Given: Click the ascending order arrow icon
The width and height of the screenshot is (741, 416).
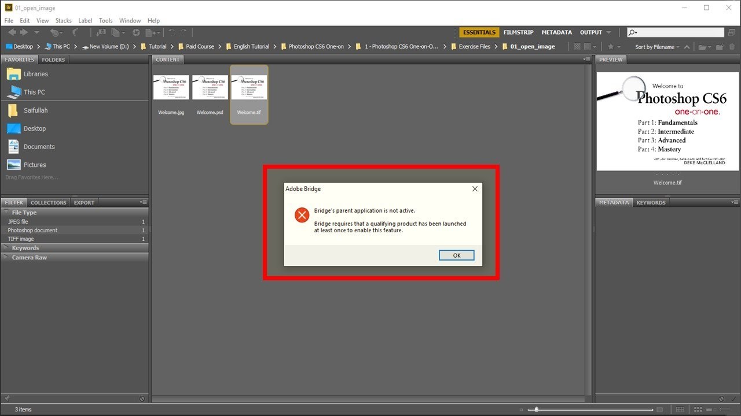Looking at the screenshot, I should pos(687,47).
